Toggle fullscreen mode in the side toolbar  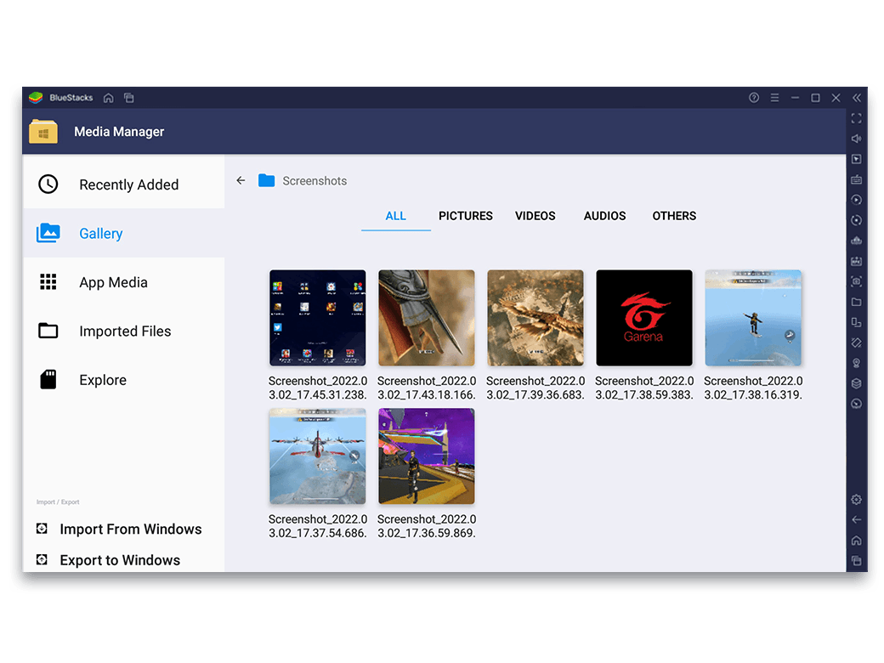click(856, 118)
